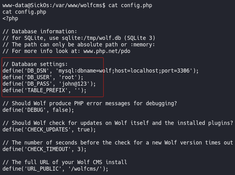
Task: Click the URL_PUBLIC '/wolfcms/' define line
Action: 55,169
